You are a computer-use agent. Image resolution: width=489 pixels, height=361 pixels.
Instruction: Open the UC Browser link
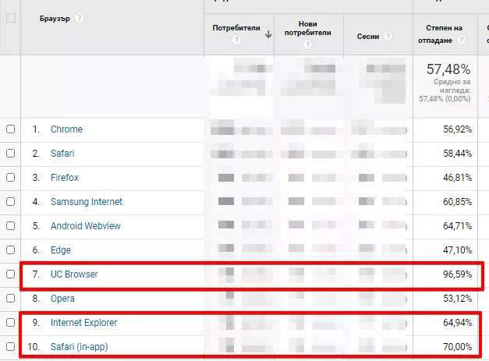tap(74, 274)
